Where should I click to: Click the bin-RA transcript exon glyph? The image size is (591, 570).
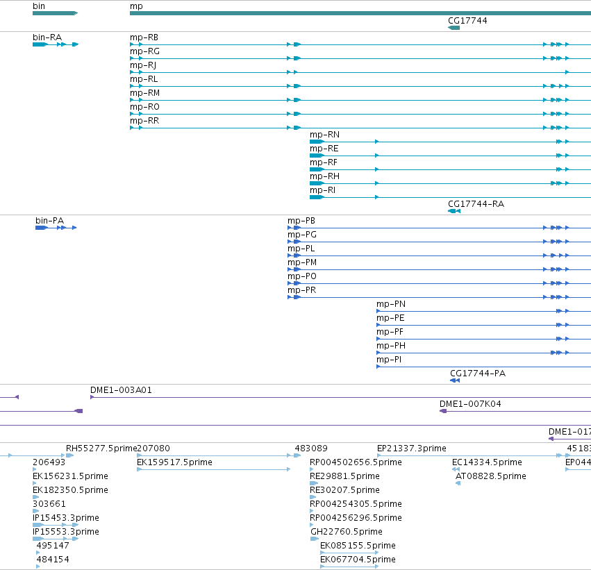(x=56, y=44)
